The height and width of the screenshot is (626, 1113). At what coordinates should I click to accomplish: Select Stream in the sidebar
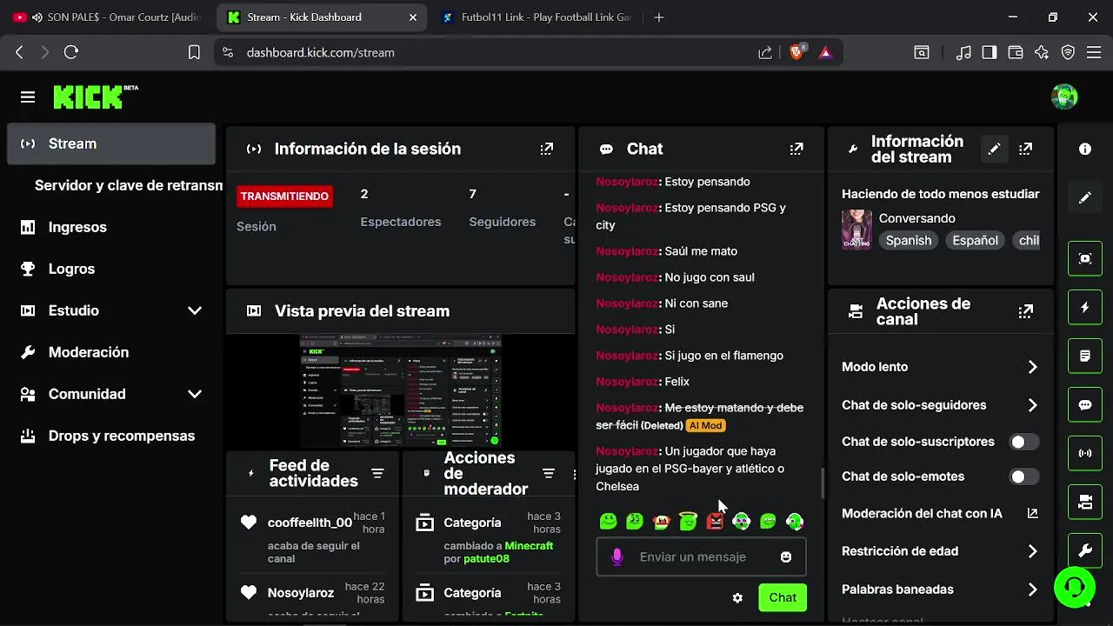111,143
